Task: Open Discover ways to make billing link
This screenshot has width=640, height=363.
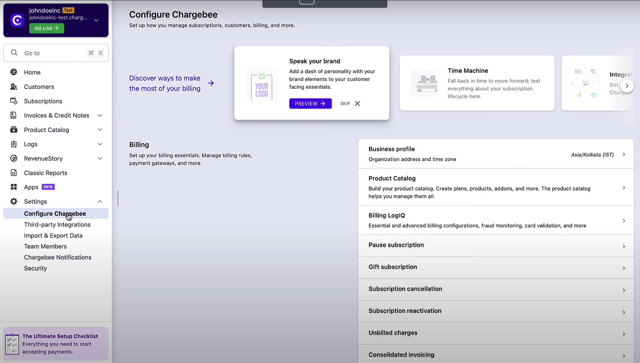Action: [x=165, y=83]
